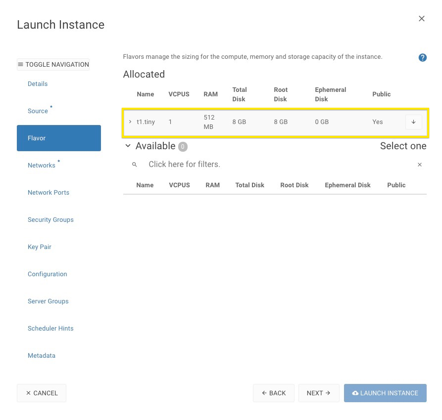
Task: Click the t1.tiny flavor name
Action: 146,122
